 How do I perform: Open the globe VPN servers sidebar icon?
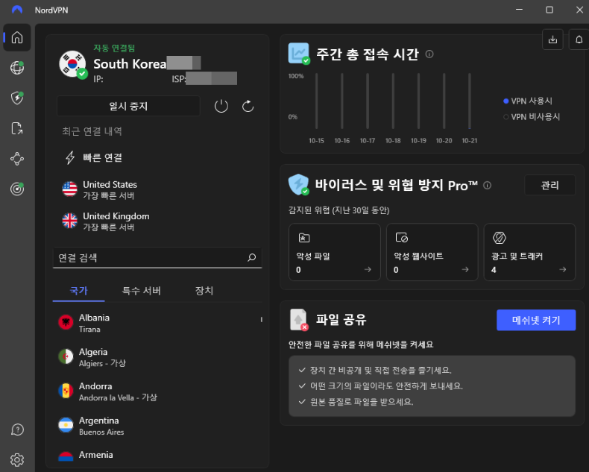(x=17, y=68)
